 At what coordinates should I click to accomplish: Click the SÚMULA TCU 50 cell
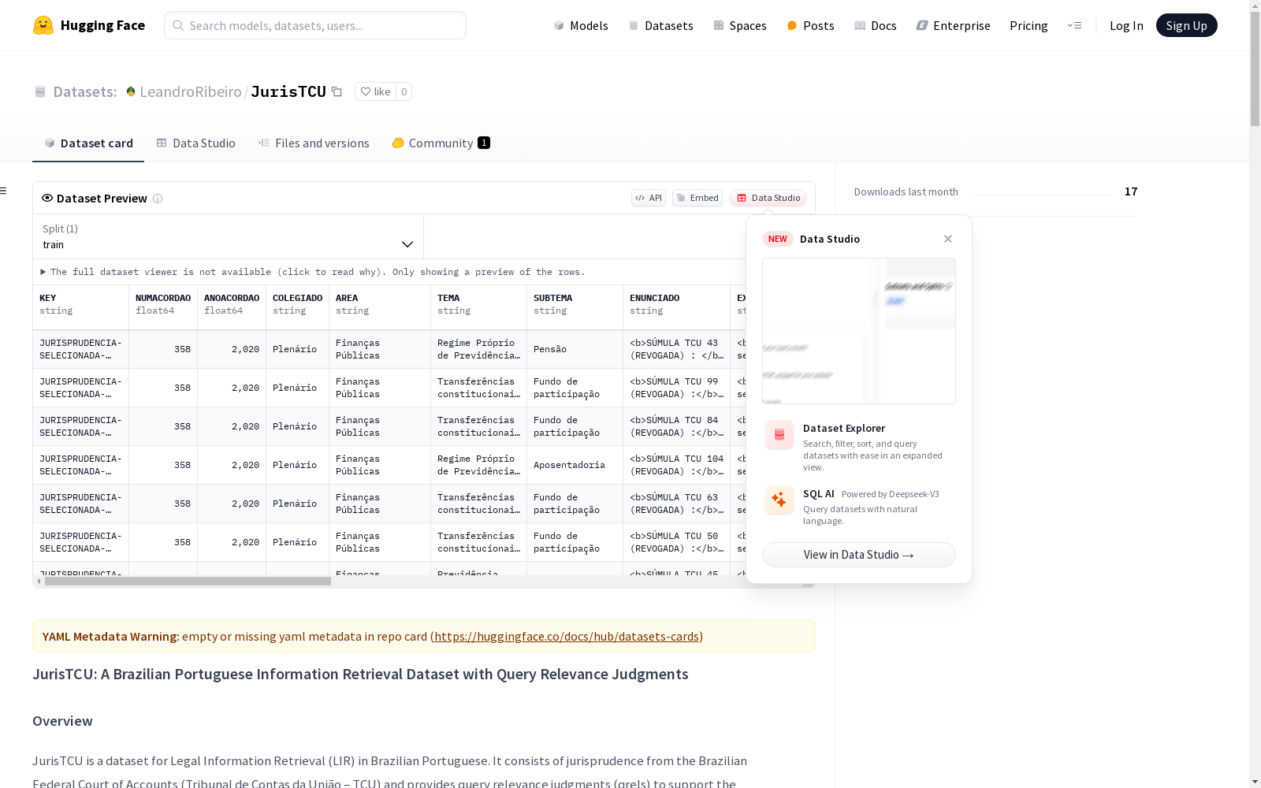[x=677, y=542]
